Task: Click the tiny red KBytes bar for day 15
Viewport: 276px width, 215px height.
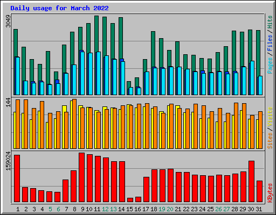Action: click(130, 200)
